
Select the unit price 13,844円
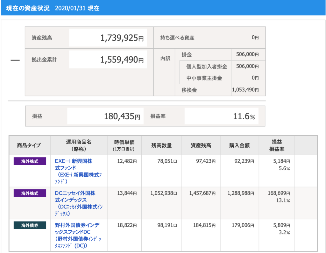click(127, 193)
